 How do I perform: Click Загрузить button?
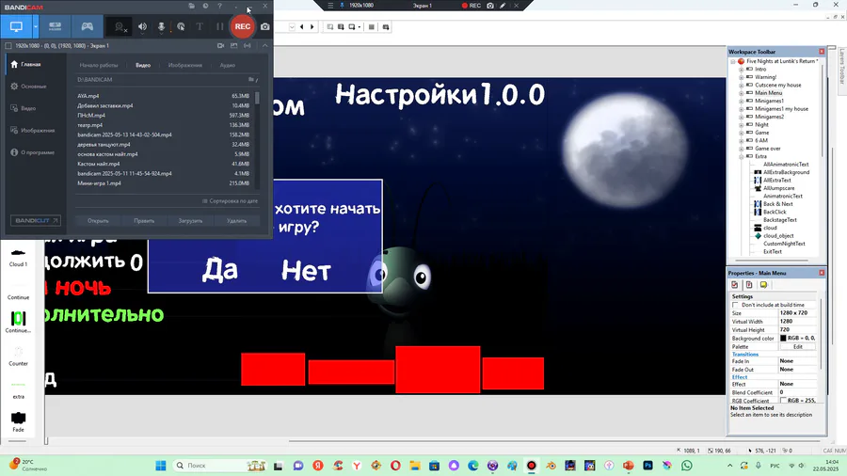190,221
